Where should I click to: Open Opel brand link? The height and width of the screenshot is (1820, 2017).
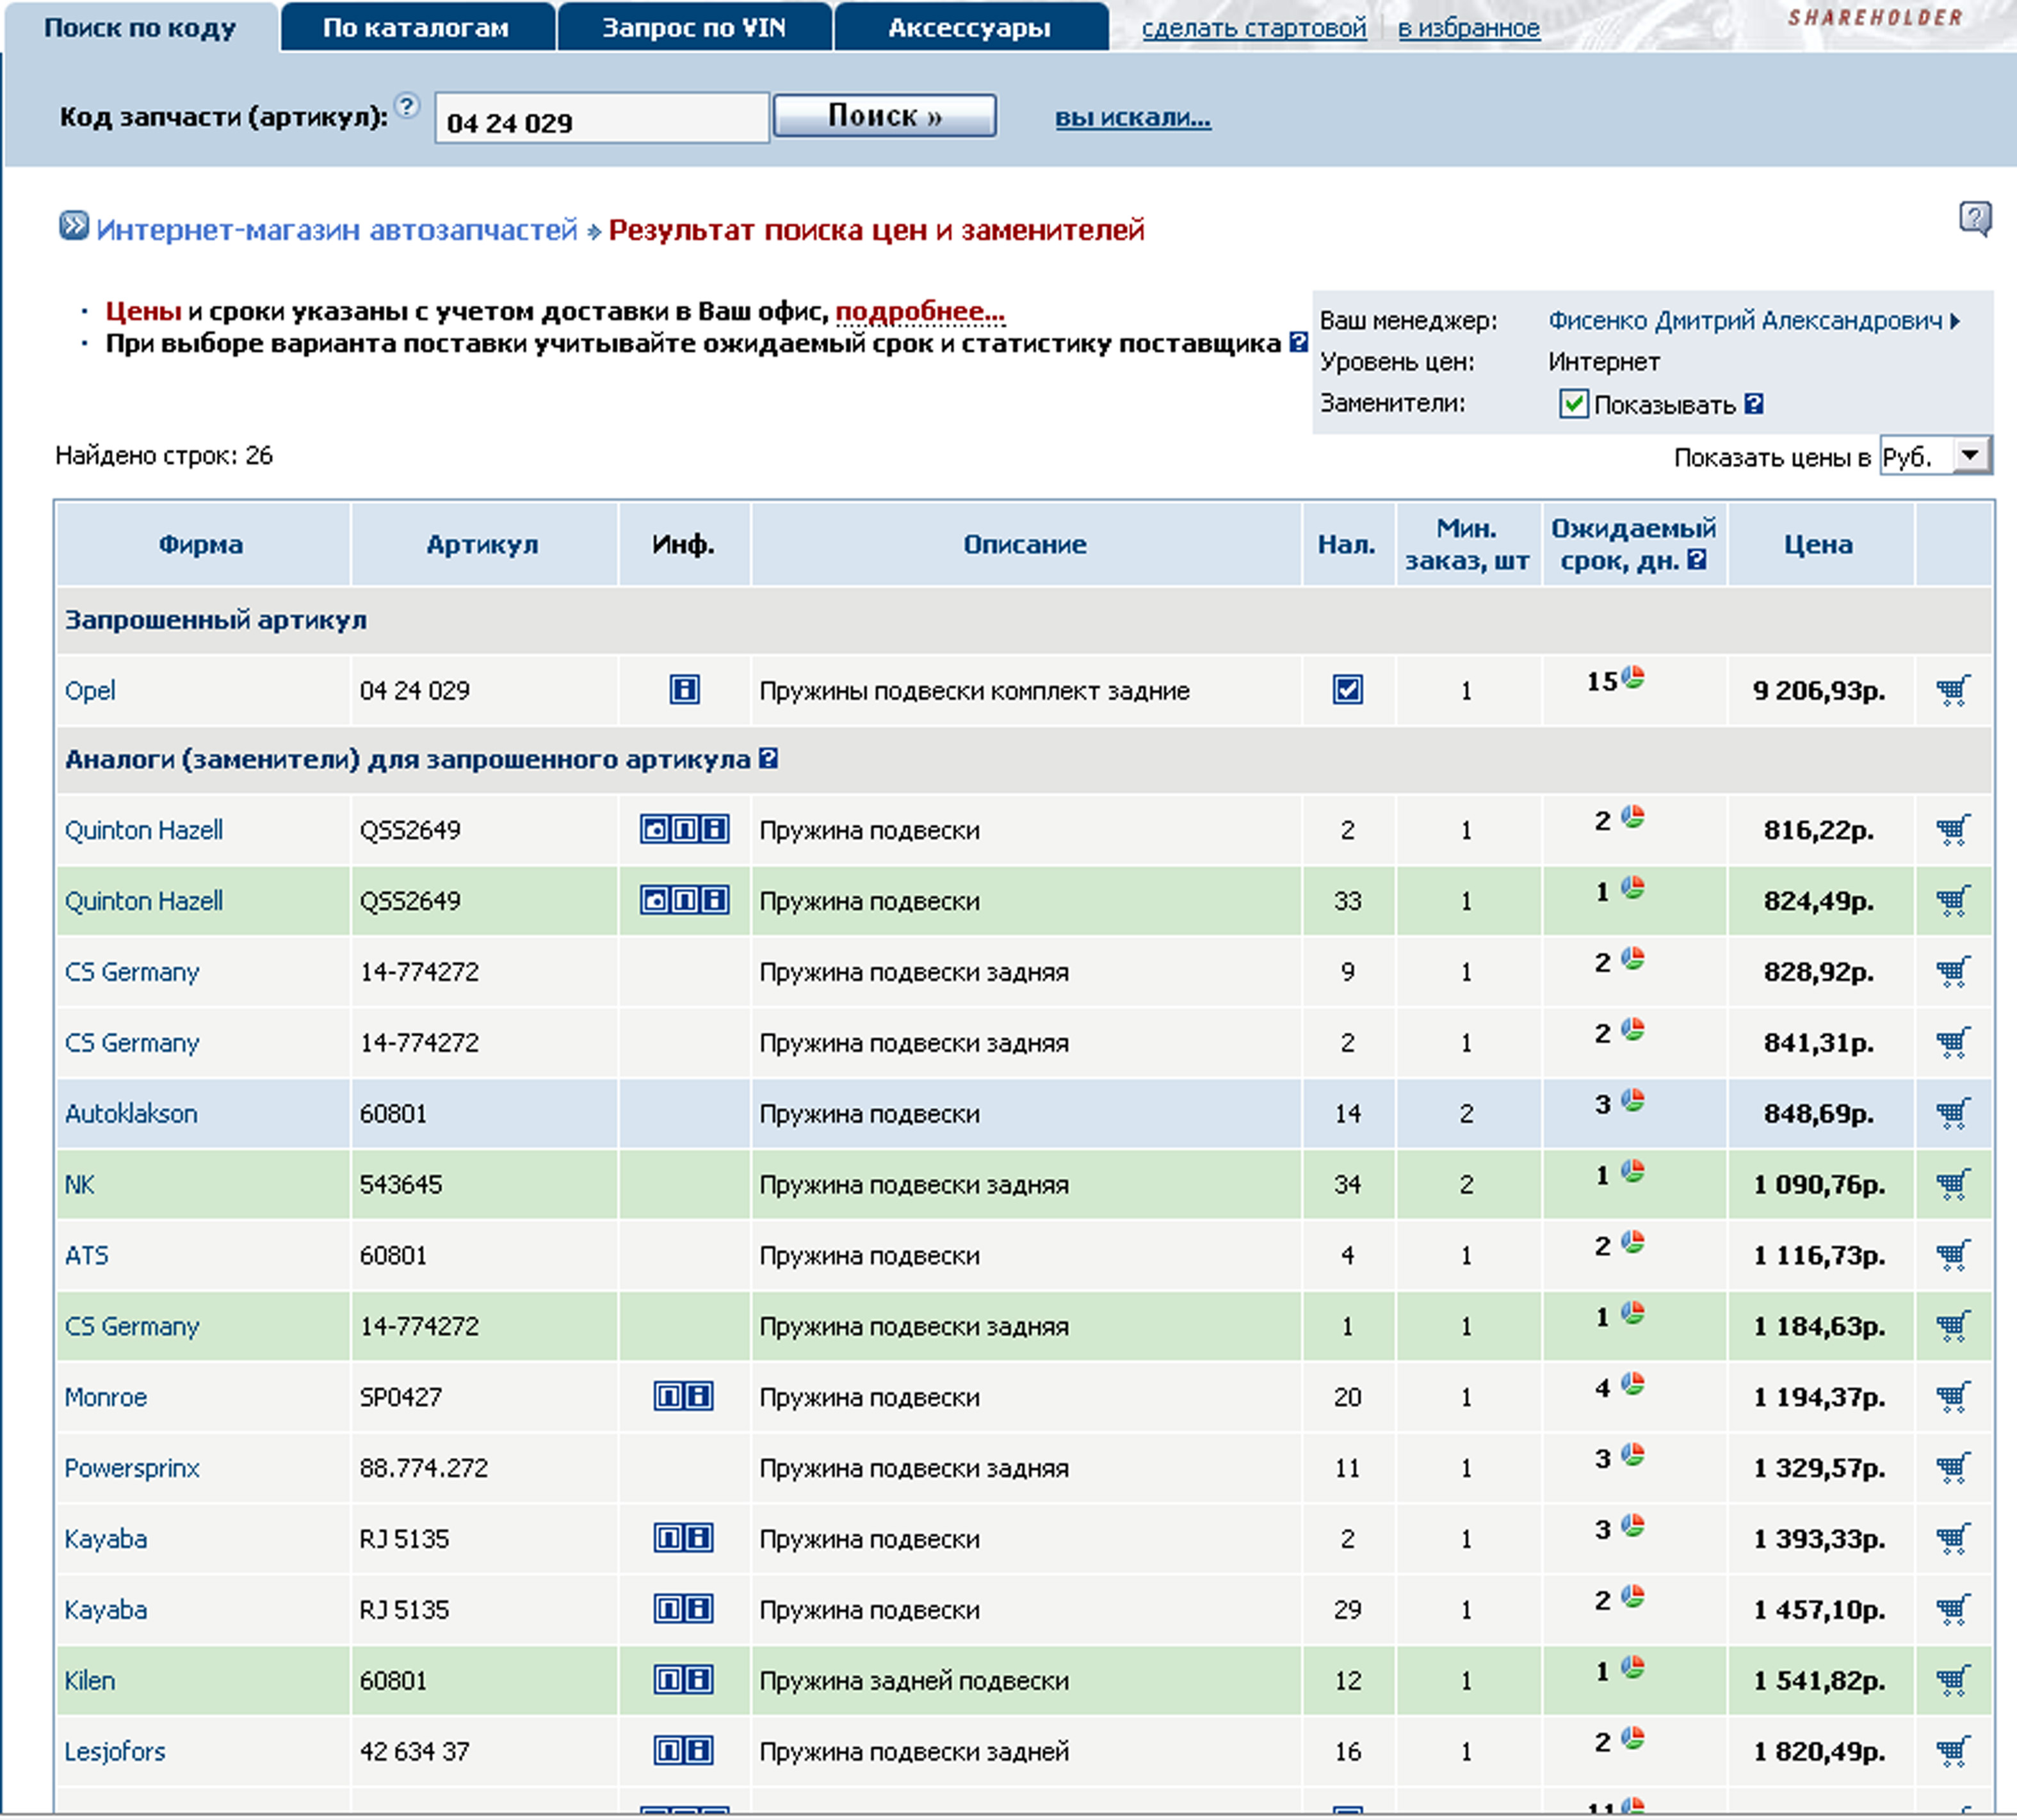point(90,691)
